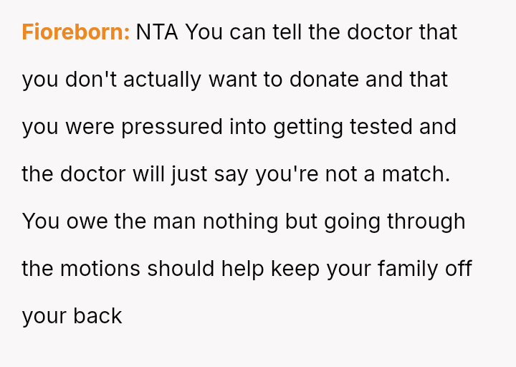Viewport: 516px width, 367px height.
Task: Click the NTA verdict text
Action: 158,32
